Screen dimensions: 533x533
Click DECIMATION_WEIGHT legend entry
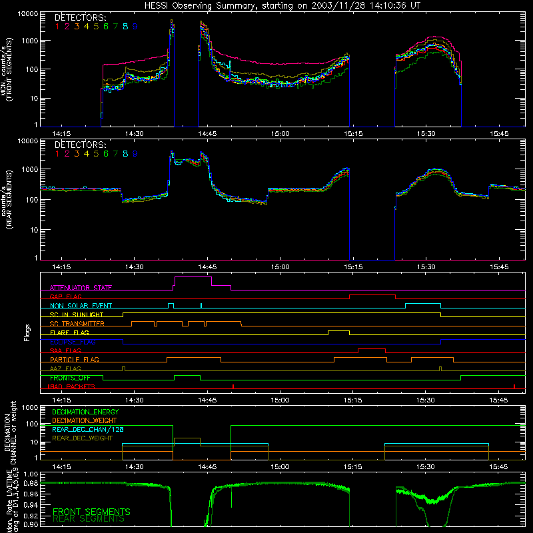[85, 420]
